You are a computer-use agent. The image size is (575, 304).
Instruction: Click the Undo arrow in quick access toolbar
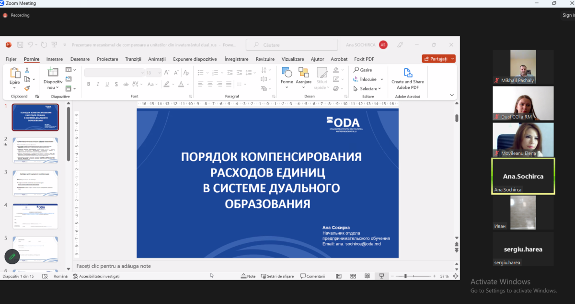tap(30, 44)
